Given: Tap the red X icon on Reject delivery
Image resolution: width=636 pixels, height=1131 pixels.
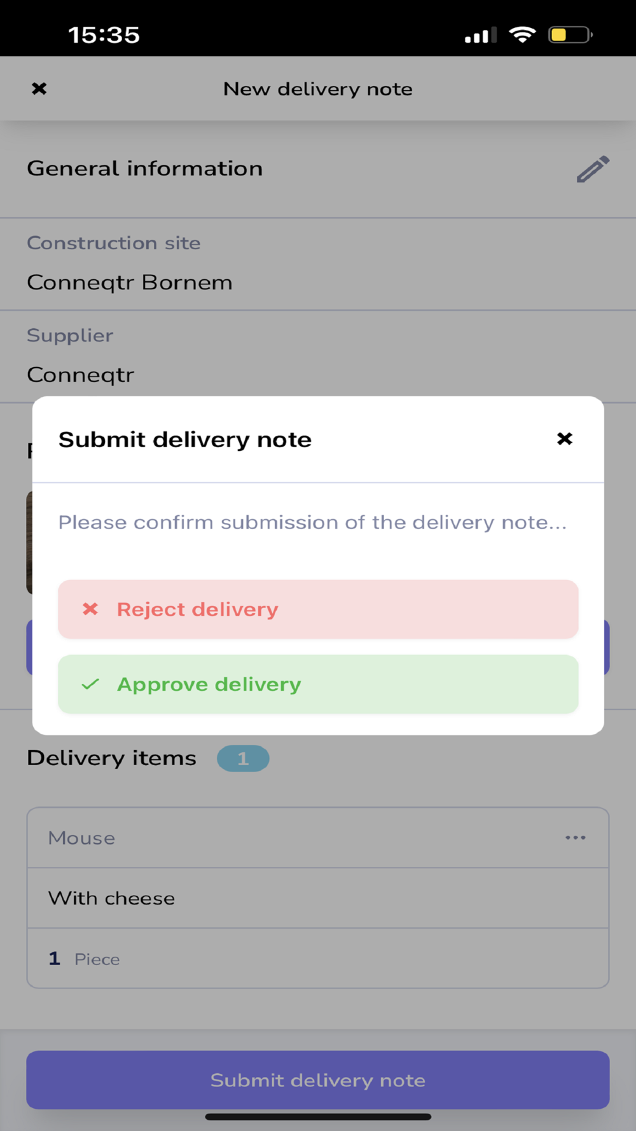Looking at the screenshot, I should pos(90,609).
